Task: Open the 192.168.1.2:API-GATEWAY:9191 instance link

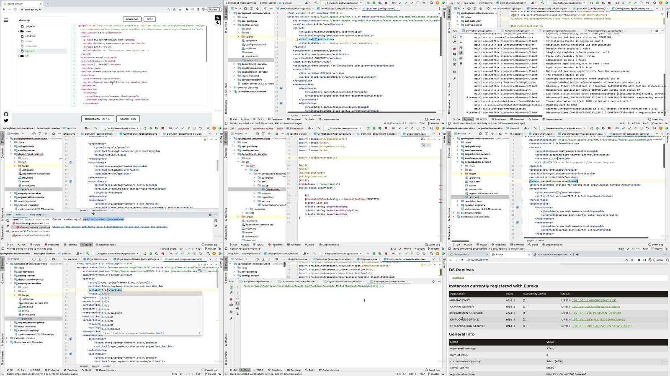Action: pyautogui.click(x=594, y=300)
